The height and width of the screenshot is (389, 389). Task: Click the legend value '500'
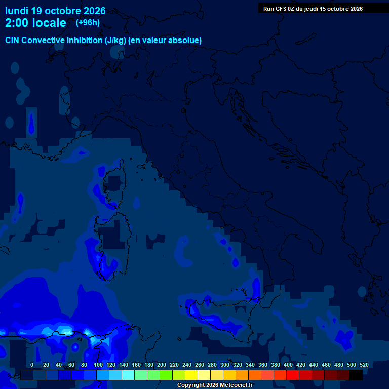tap(351, 365)
